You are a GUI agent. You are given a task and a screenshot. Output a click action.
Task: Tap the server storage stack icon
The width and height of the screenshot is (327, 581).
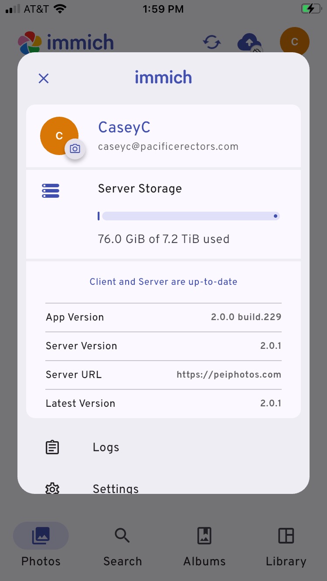pos(51,191)
